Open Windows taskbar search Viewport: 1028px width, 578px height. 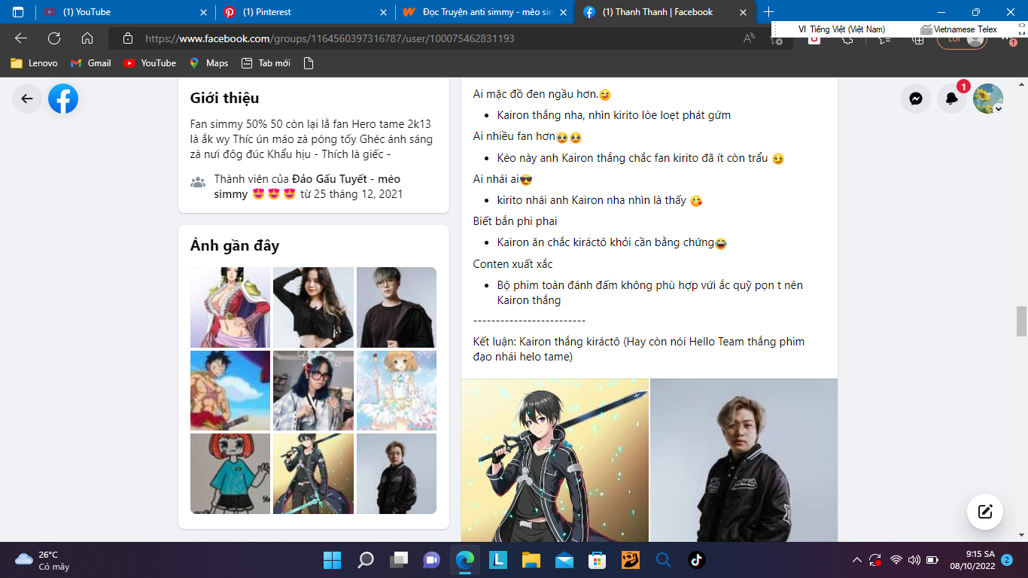pyautogui.click(x=365, y=560)
